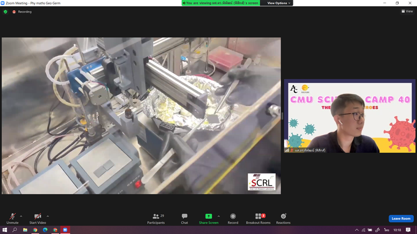Unmute the microphone

point(13,218)
